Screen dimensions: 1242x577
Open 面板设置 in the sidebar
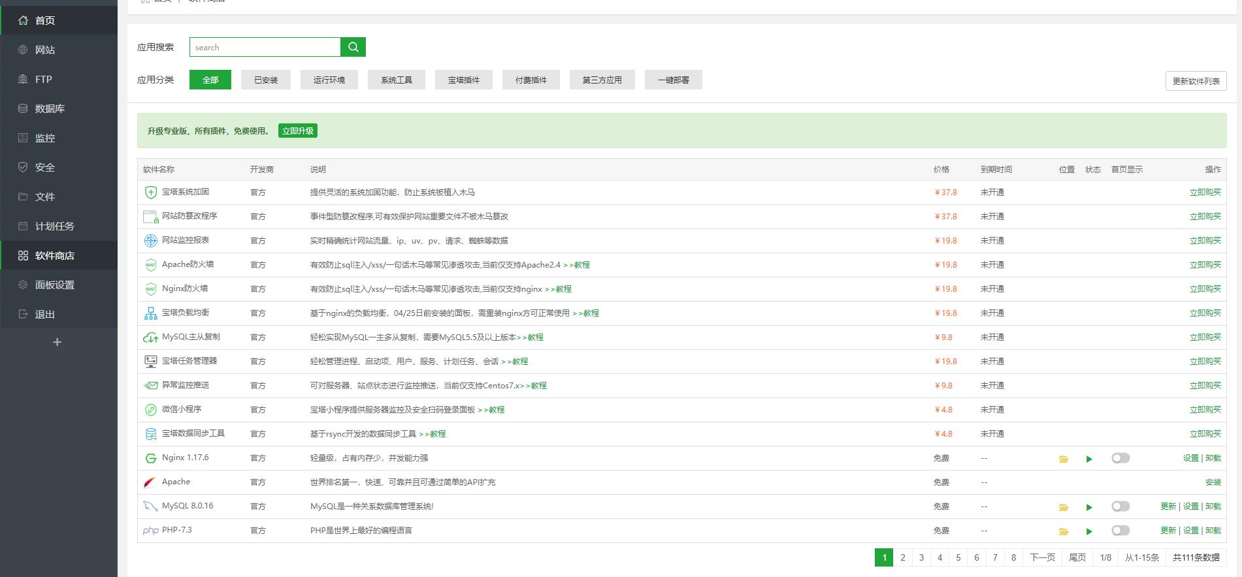pyautogui.click(x=59, y=285)
